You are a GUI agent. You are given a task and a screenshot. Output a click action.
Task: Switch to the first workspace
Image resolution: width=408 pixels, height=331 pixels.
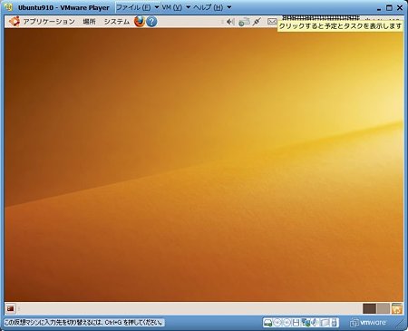[x=369, y=308]
